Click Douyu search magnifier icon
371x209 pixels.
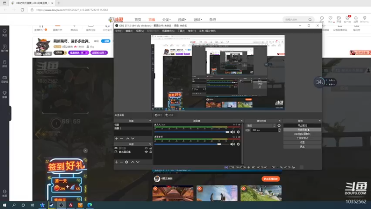pyautogui.click(x=310, y=20)
